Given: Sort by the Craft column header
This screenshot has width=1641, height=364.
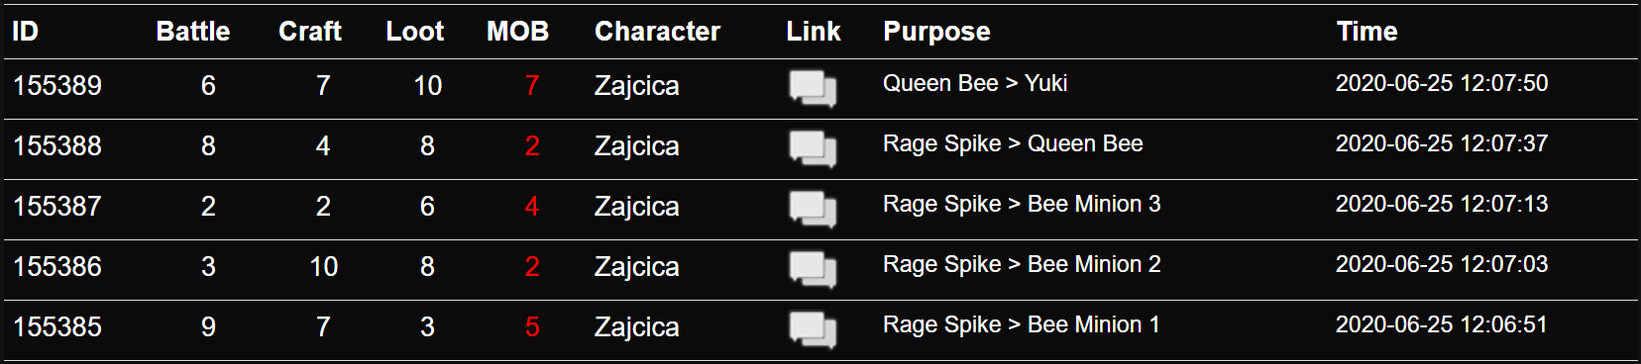Looking at the screenshot, I should [x=310, y=32].
